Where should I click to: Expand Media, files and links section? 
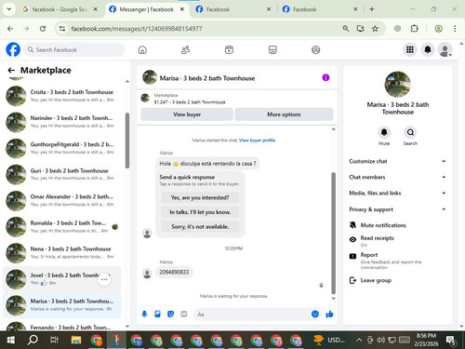click(x=397, y=193)
